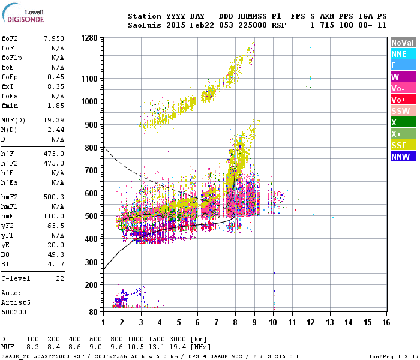Click the 500200 version number
Viewport: 420px width, 360px height.
pos(14,312)
